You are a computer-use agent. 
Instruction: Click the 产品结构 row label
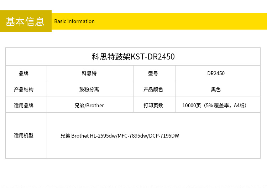pos(23,89)
